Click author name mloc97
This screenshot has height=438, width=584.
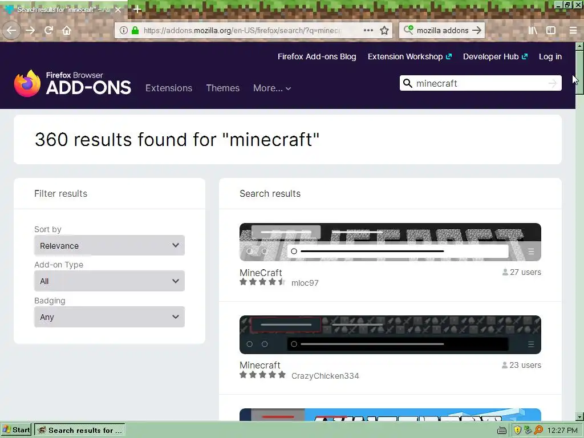point(305,283)
